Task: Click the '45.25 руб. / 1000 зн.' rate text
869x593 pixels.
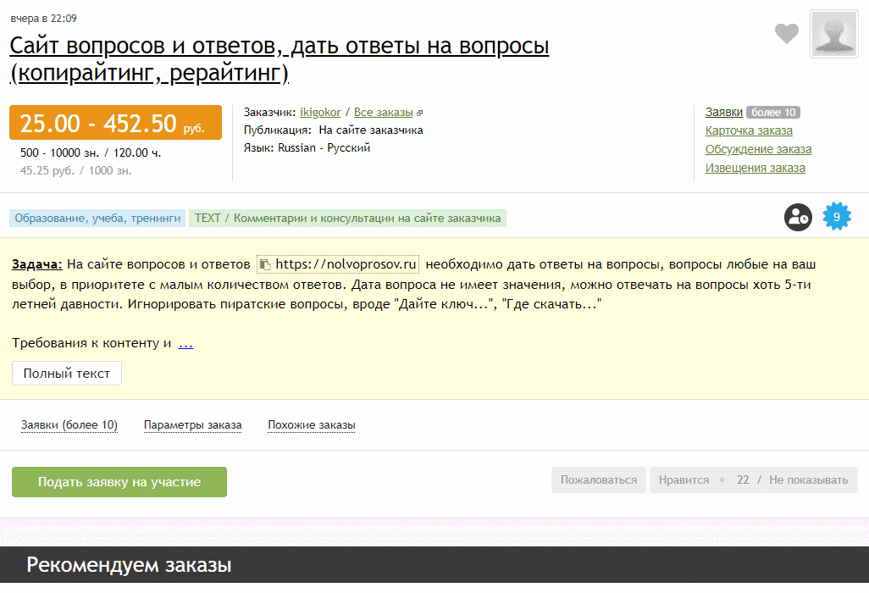Action: pyautogui.click(x=76, y=170)
